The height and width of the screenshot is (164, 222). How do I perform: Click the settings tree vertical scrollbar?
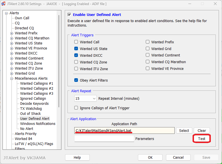tap(59, 61)
